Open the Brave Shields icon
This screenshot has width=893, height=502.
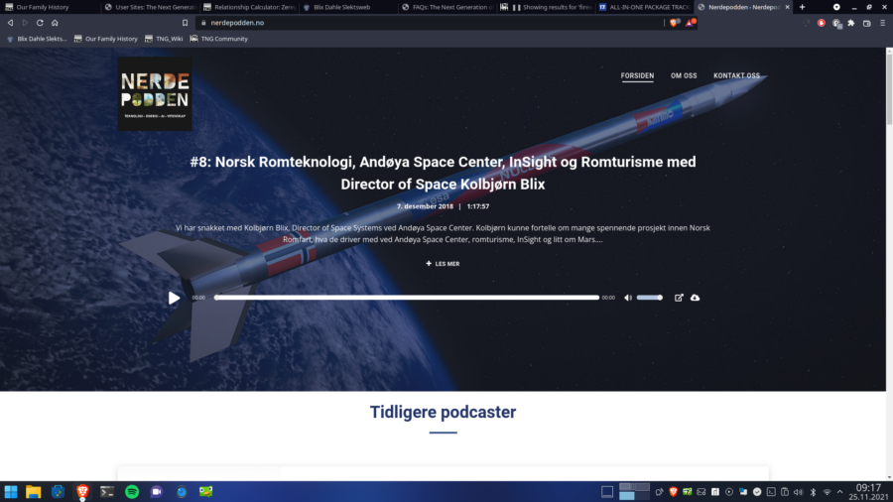coord(675,23)
